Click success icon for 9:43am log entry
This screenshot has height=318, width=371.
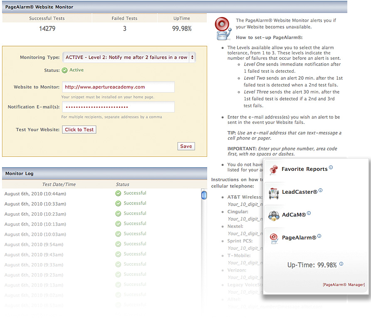point(118,254)
